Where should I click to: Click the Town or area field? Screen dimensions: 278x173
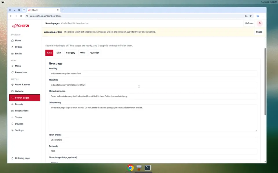pos(153,140)
